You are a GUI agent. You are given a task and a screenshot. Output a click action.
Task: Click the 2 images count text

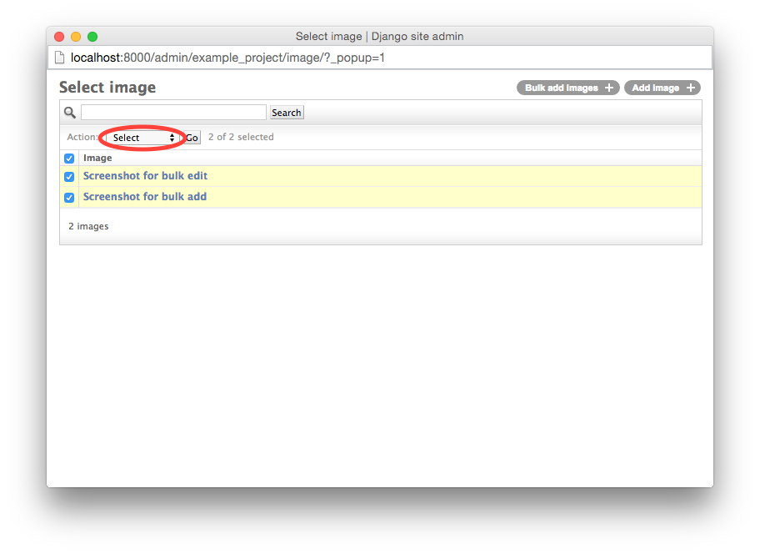[88, 226]
